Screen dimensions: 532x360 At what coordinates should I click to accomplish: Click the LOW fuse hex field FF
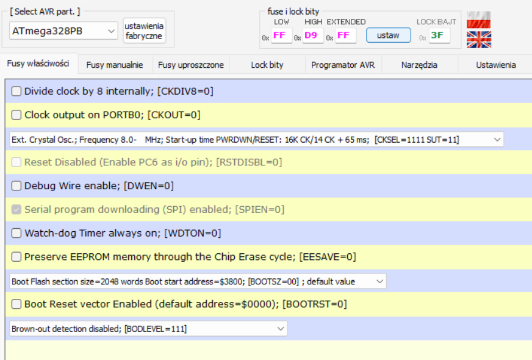point(281,35)
